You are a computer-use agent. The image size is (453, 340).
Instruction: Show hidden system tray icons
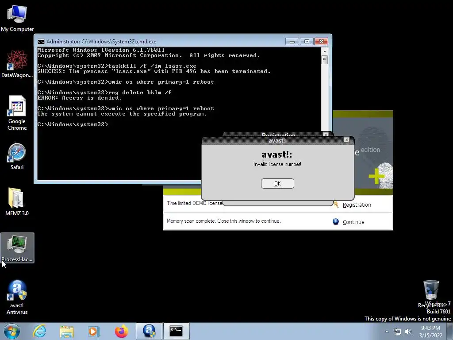coord(387,332)
